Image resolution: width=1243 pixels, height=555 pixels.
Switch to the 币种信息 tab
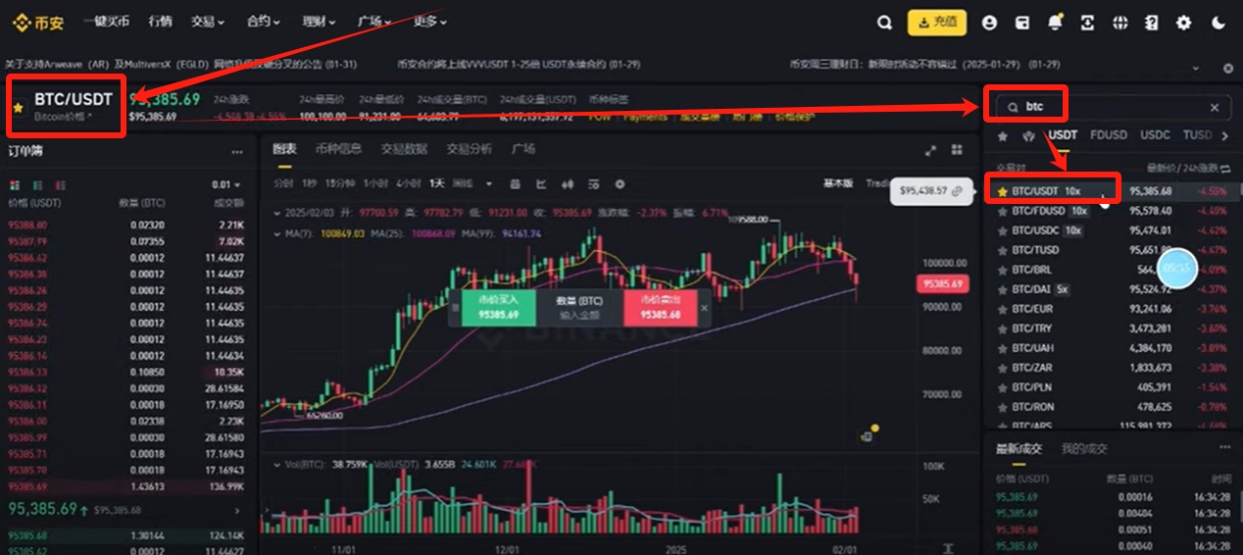pos(338,149)
